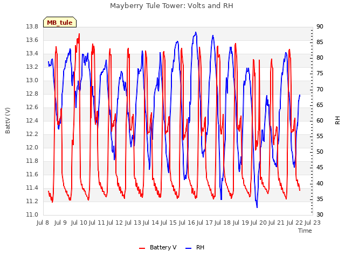The width and height of the screenshot is (345, 258).
Task: Click the 80 right axis tick label
Action: click(320, 58)
